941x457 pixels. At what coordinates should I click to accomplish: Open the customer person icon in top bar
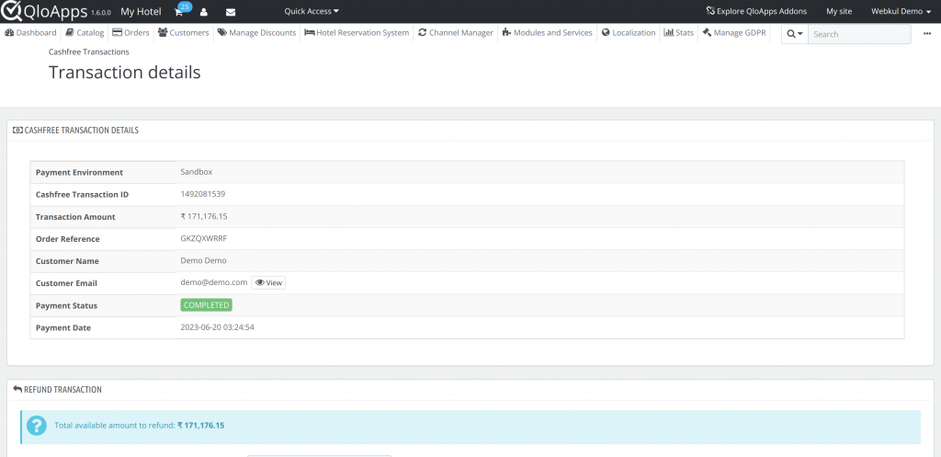point(204,12)
